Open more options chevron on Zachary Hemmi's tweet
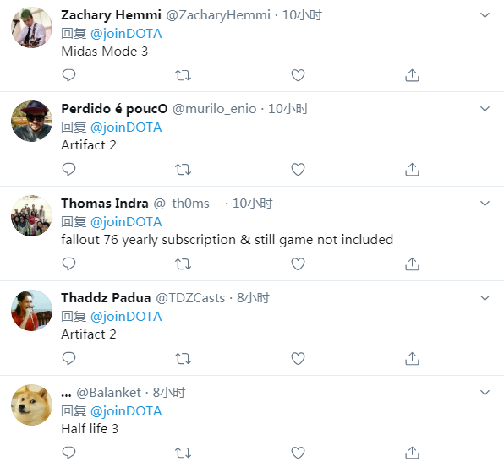The height and width of the screenshot is (467, 504). (x=485, y=14)
